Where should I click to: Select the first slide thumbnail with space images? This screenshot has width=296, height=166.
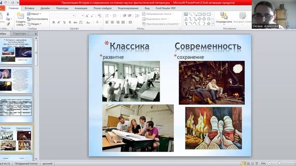click(x=17, y=51)
